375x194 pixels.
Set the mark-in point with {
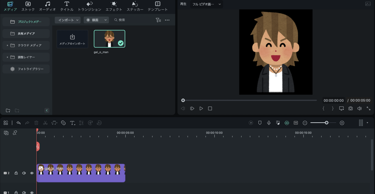(x=323, y=109)
